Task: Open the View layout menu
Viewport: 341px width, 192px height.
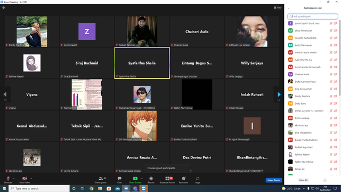Action: pos(278,7)
